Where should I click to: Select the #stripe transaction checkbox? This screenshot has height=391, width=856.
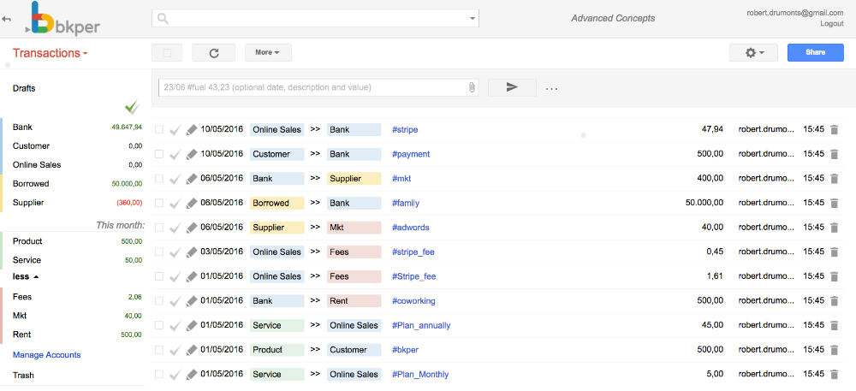pyautogui.click(x=159, y=130)
